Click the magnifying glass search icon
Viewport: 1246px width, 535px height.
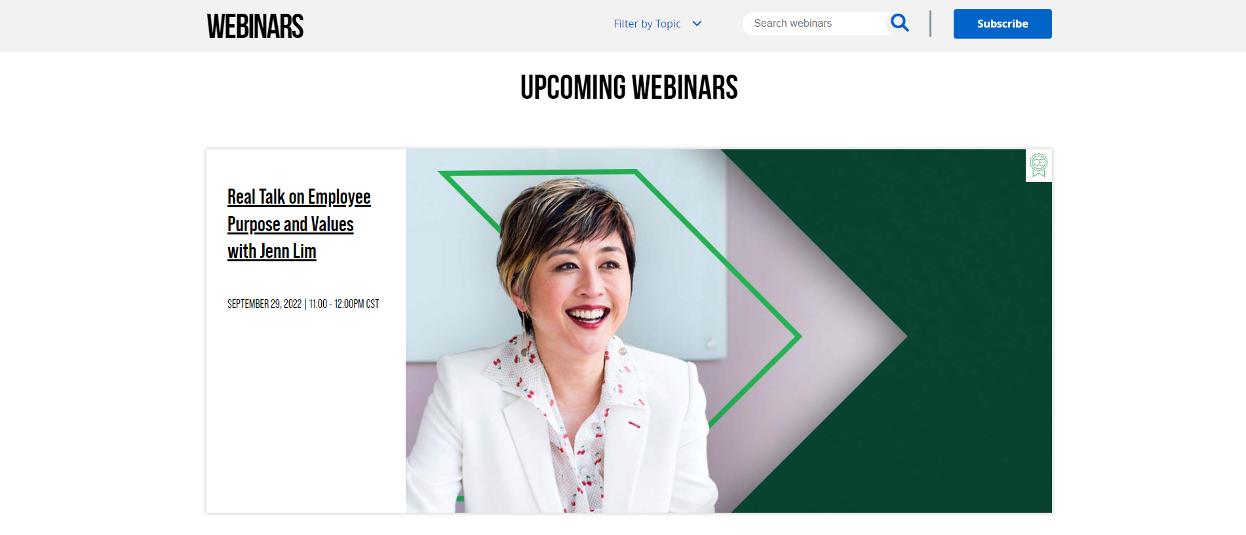point(900,24)
